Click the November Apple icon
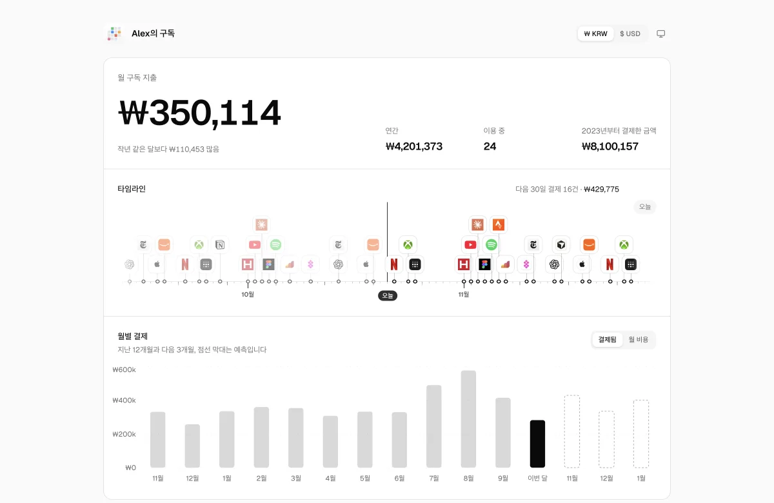 582,264
